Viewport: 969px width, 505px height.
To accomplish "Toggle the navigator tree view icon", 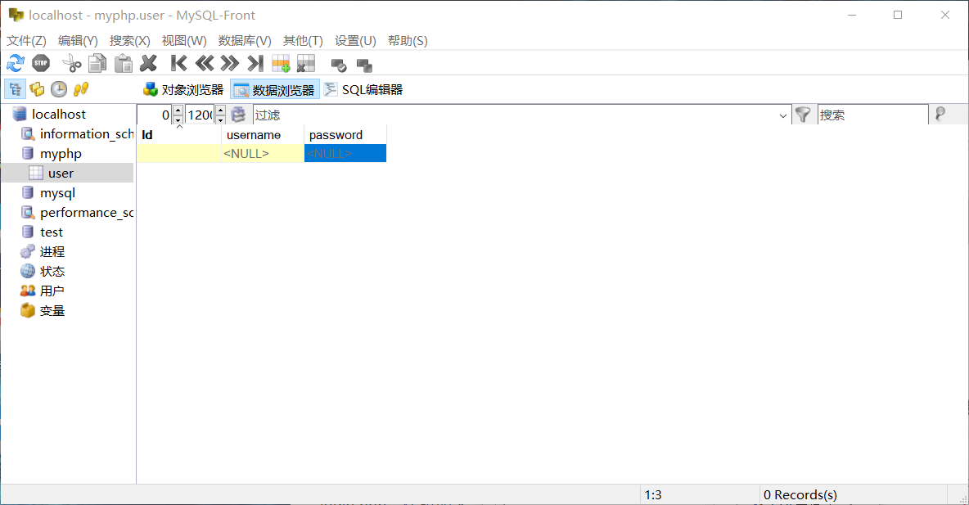I will coord(15,90).
